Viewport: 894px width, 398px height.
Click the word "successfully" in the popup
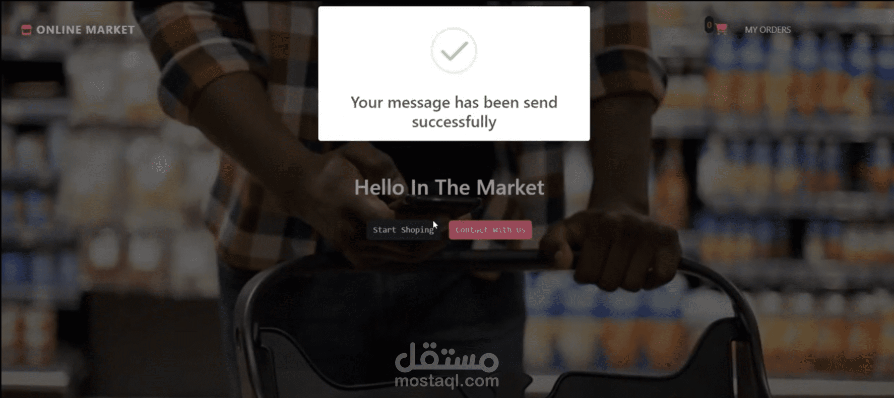pos(454,122)
